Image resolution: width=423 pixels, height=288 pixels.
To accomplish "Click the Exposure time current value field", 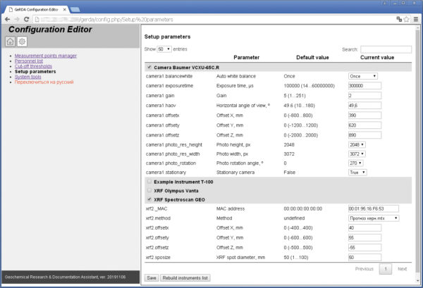I will (364, 86).
